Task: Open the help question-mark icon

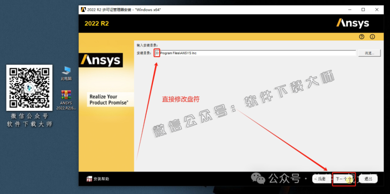Action: pos(362,37)
